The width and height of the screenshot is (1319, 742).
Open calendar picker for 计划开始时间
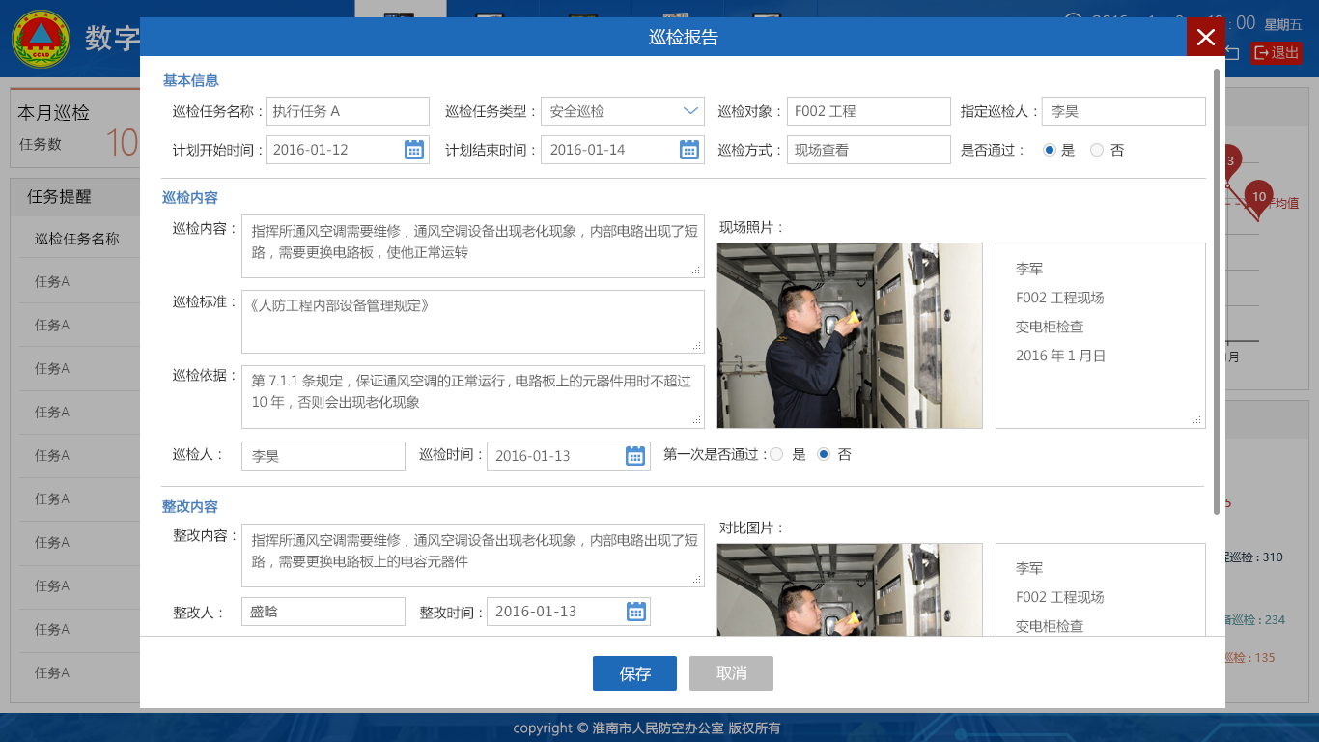(x=414, y=150)
